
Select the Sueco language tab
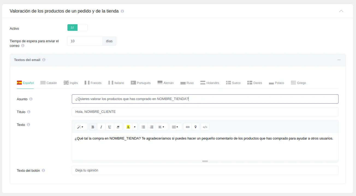point(233,83)
